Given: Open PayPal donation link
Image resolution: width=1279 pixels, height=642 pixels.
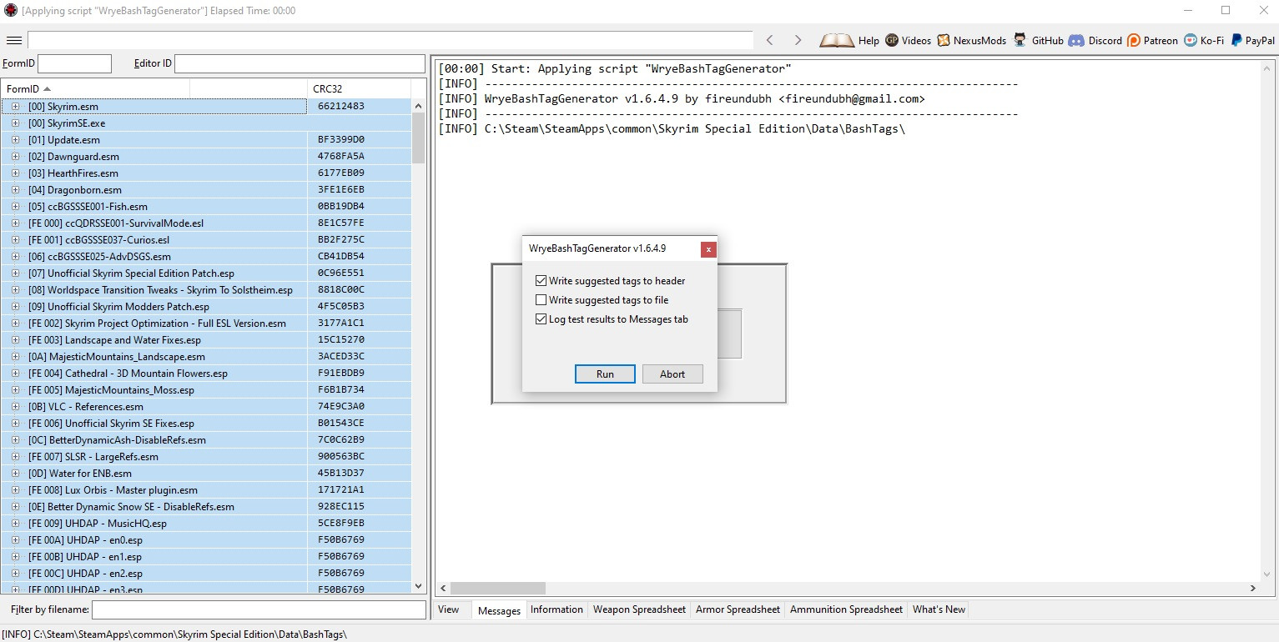Looking at the screenshot, I should (1251, 40).
